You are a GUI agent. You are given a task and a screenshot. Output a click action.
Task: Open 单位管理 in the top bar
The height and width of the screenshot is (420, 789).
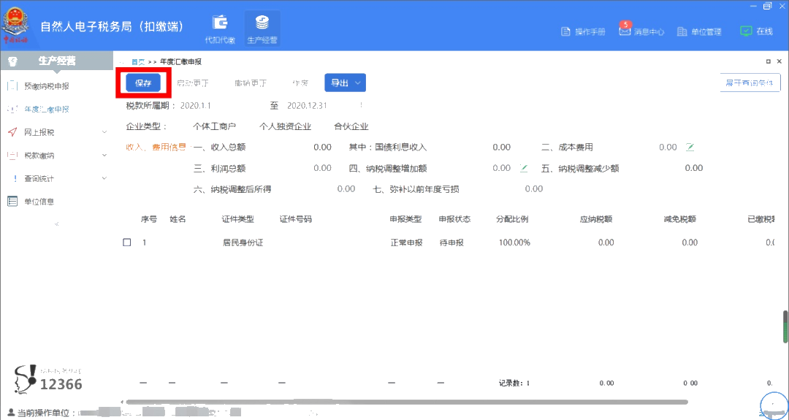699,31
